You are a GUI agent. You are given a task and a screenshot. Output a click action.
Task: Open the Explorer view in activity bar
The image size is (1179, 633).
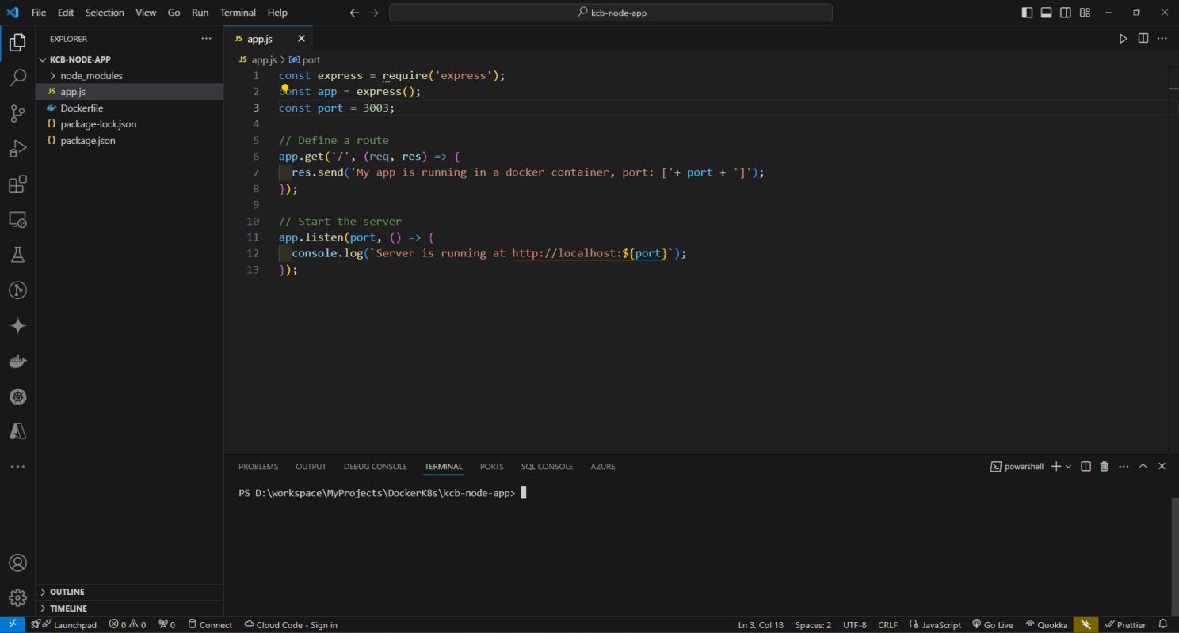[x=17, y=43]
